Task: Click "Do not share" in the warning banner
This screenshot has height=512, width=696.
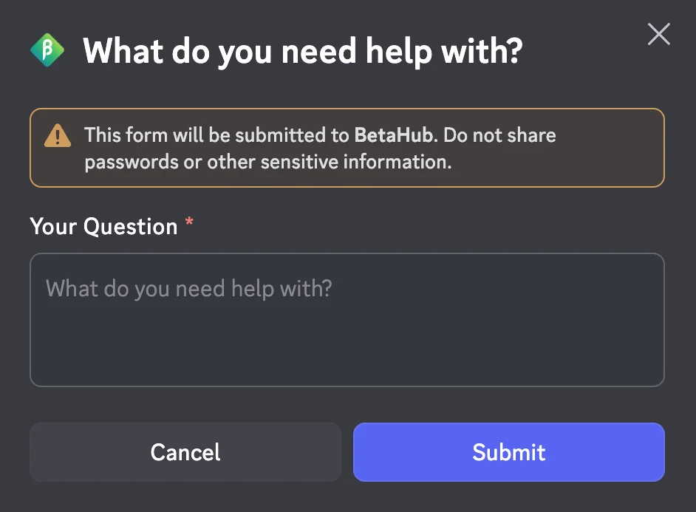Action: [x=499, y=135]
